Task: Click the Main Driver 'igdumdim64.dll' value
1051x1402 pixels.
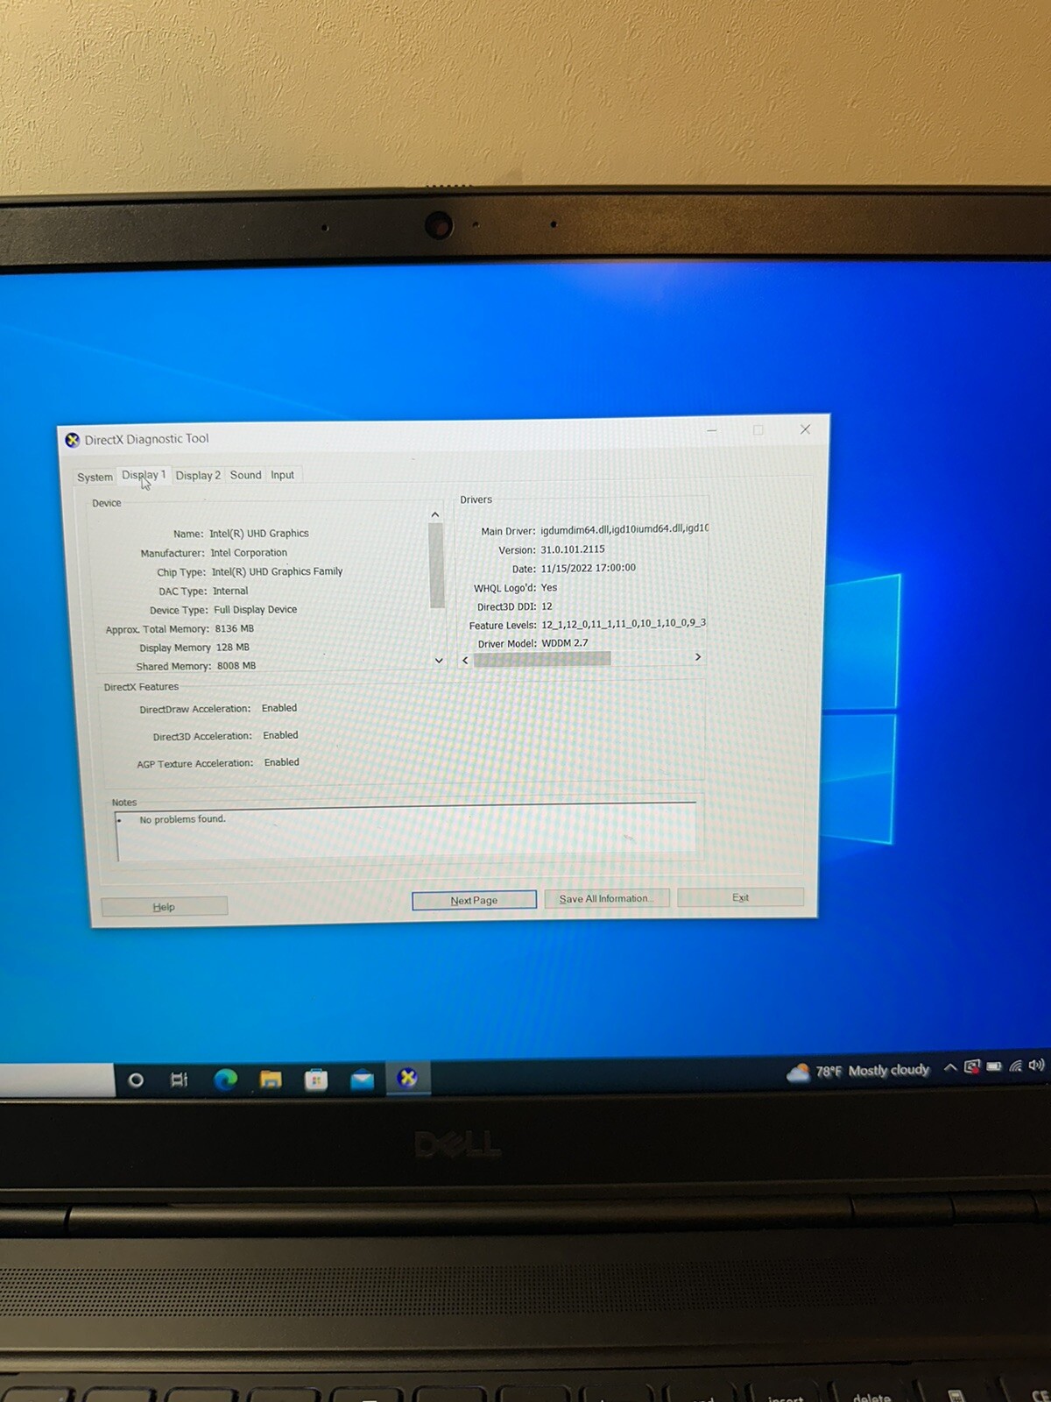Action: pyautogui.click(x=624, y=529)
